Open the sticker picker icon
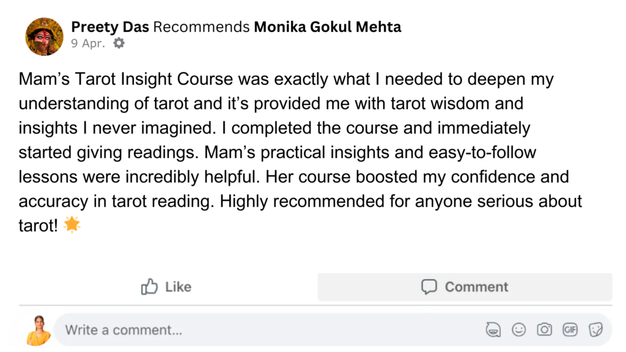 click(x=595, y=330)
